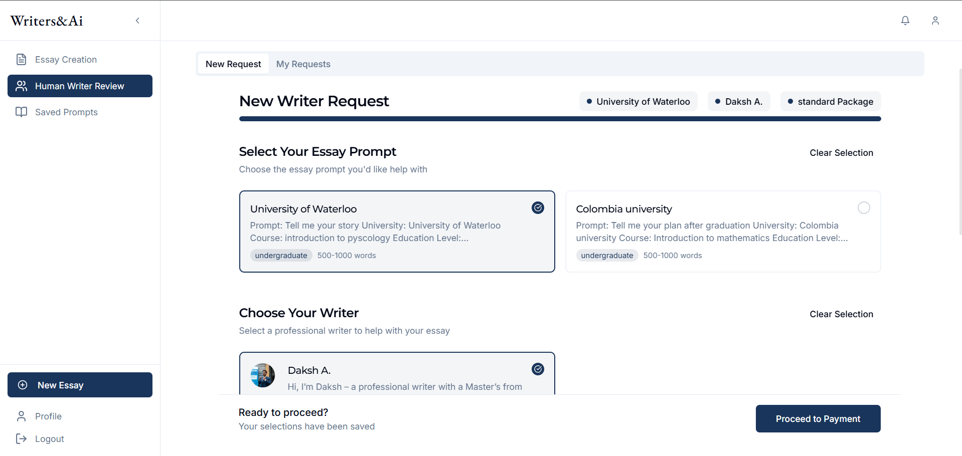Click the standard Package summary chip

(x=831, y=102)
